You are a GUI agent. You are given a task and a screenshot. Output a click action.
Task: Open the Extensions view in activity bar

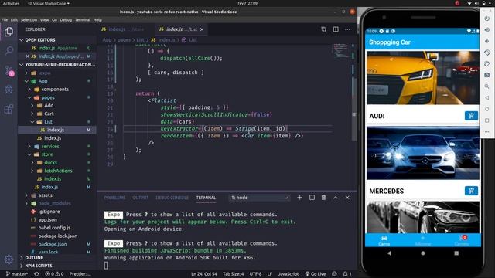(x=9, y=109)
